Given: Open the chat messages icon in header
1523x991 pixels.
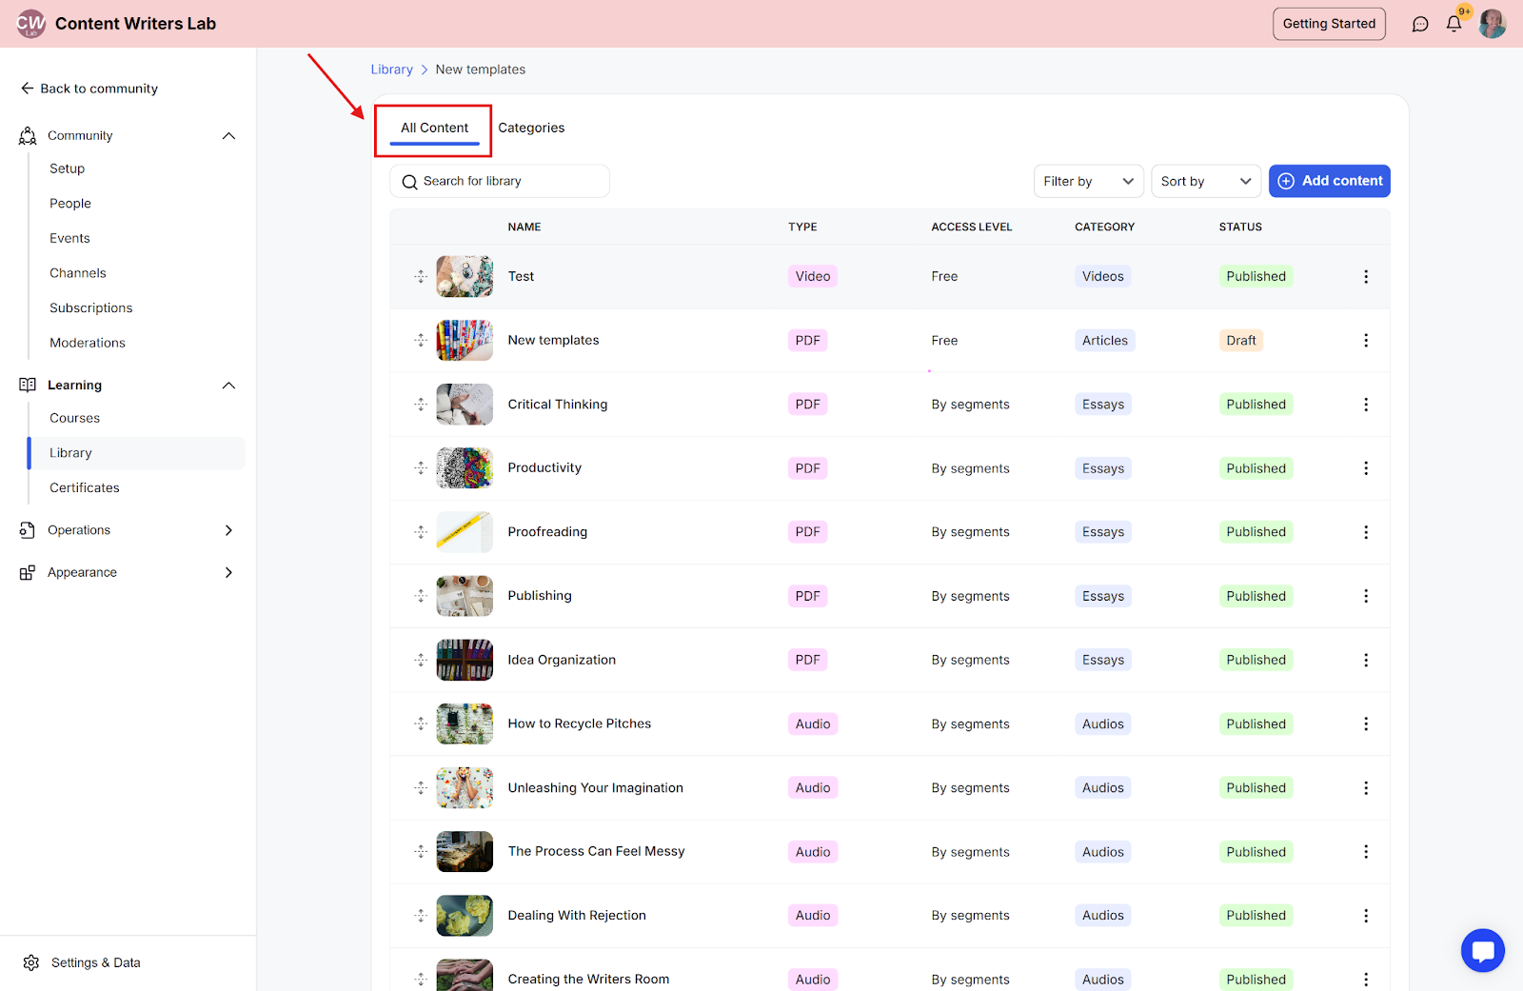Looking at the screenshot, I should tap(1420, 24).
